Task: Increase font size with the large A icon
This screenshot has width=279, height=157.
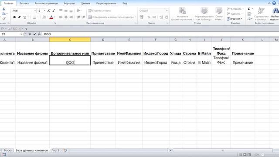Action: [49, 11]
